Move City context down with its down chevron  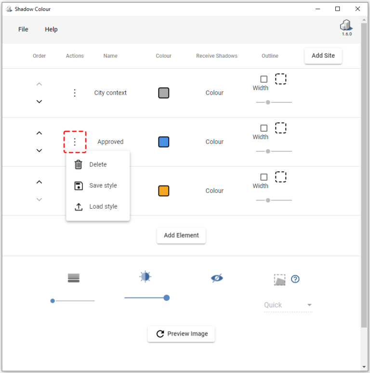pyautogui.click(x=39, y=101)
